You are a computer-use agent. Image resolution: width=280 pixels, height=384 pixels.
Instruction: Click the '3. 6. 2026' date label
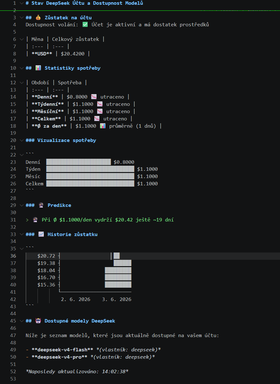click(x=117, y=299)
